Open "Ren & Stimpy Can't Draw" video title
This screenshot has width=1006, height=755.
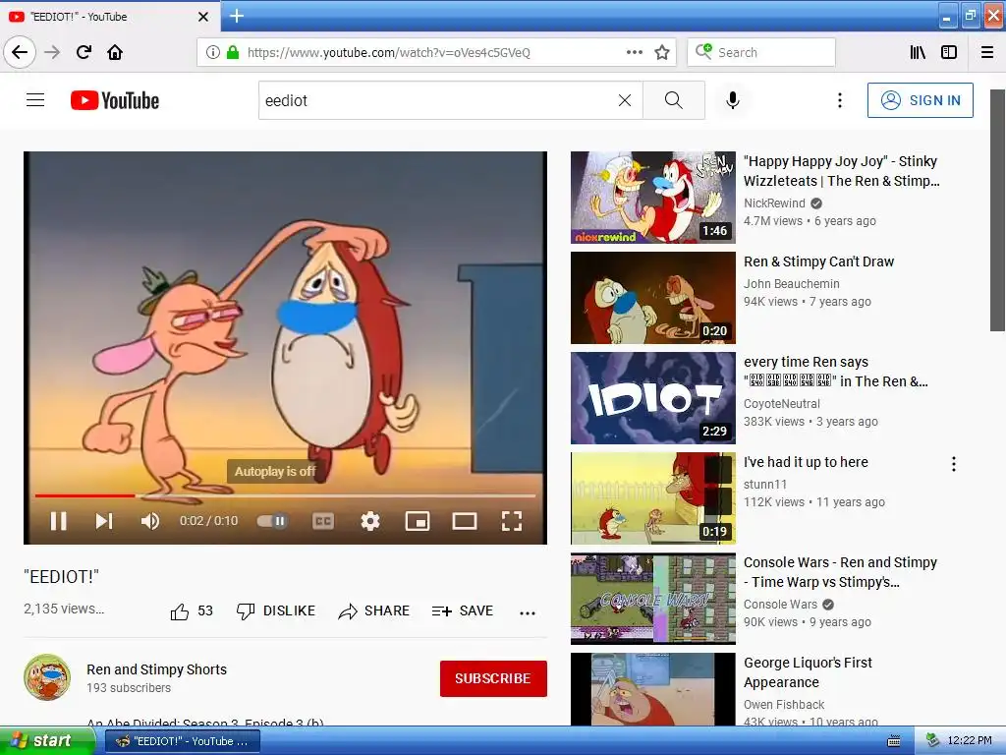pyautogui.click(x=818, y=261)
